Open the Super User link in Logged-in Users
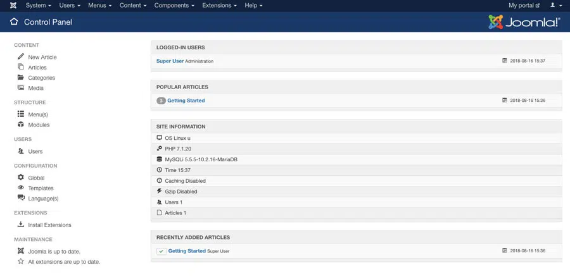The width and height of the screenshot is (570, 277). (170, 61)
